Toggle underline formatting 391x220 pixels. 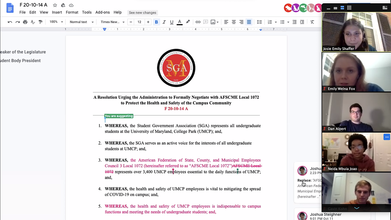tap(172, 22)
